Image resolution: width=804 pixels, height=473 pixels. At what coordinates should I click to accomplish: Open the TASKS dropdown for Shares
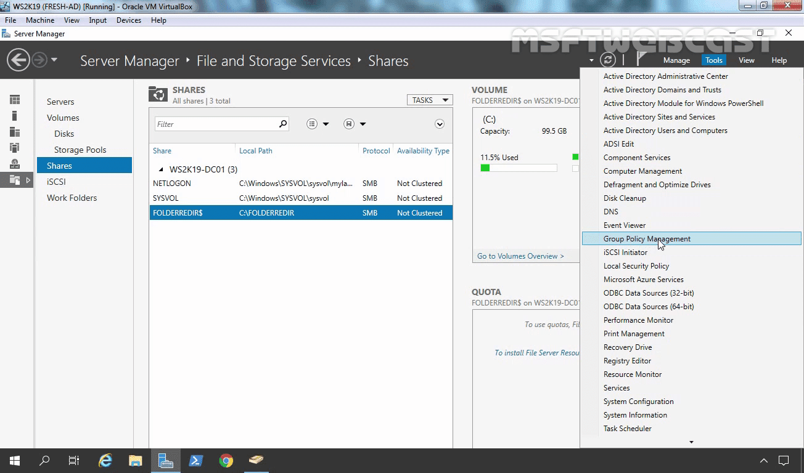pyautogui.click(x=430, y=100)
